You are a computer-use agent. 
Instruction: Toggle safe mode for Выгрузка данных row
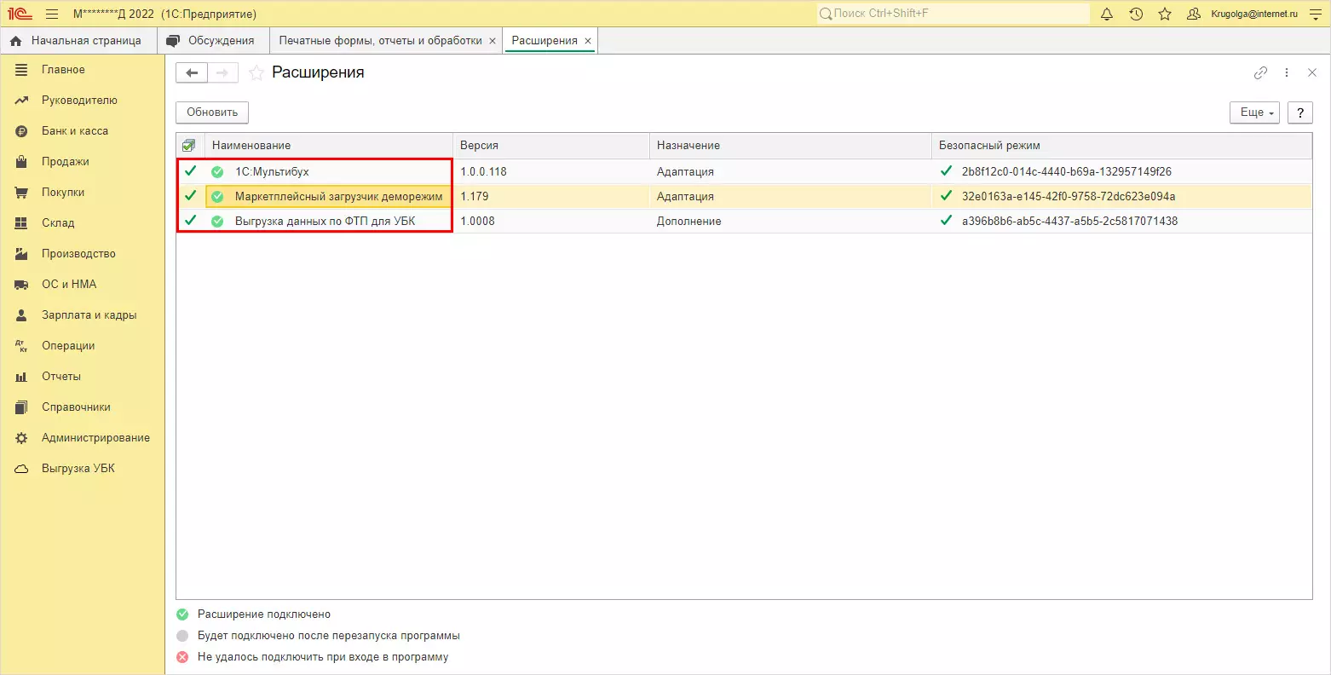pyautogui.click(x=947, y=221)
